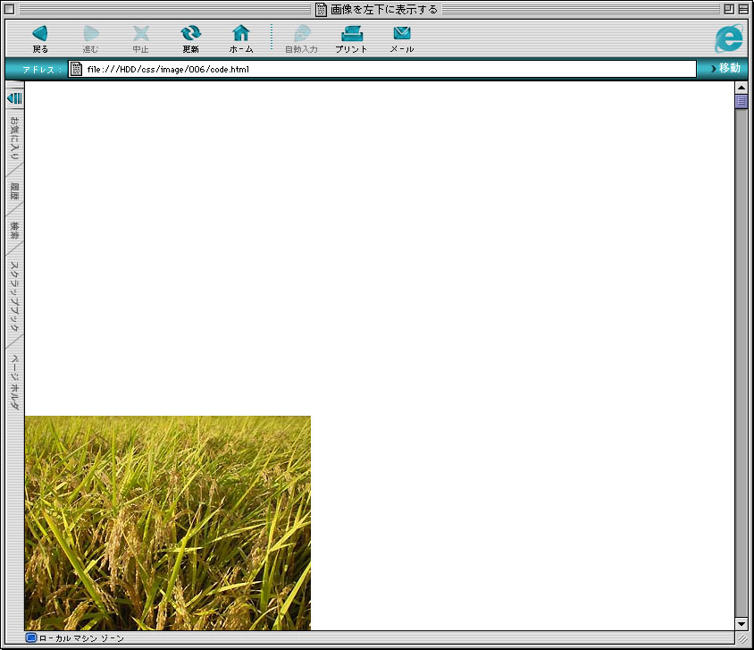Open the ホーム home page
The height and width of the screenshot is (650, 754).
point(241,38)
